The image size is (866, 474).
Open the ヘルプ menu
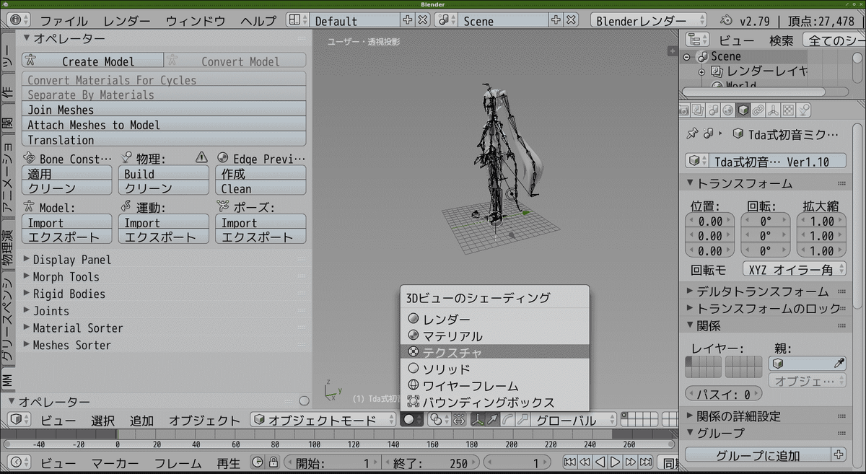click(258, 21)
